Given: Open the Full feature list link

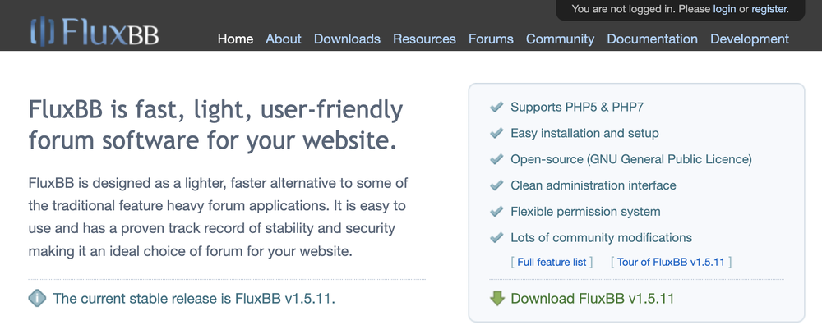Looking at the screenshot, I should 552,262.
